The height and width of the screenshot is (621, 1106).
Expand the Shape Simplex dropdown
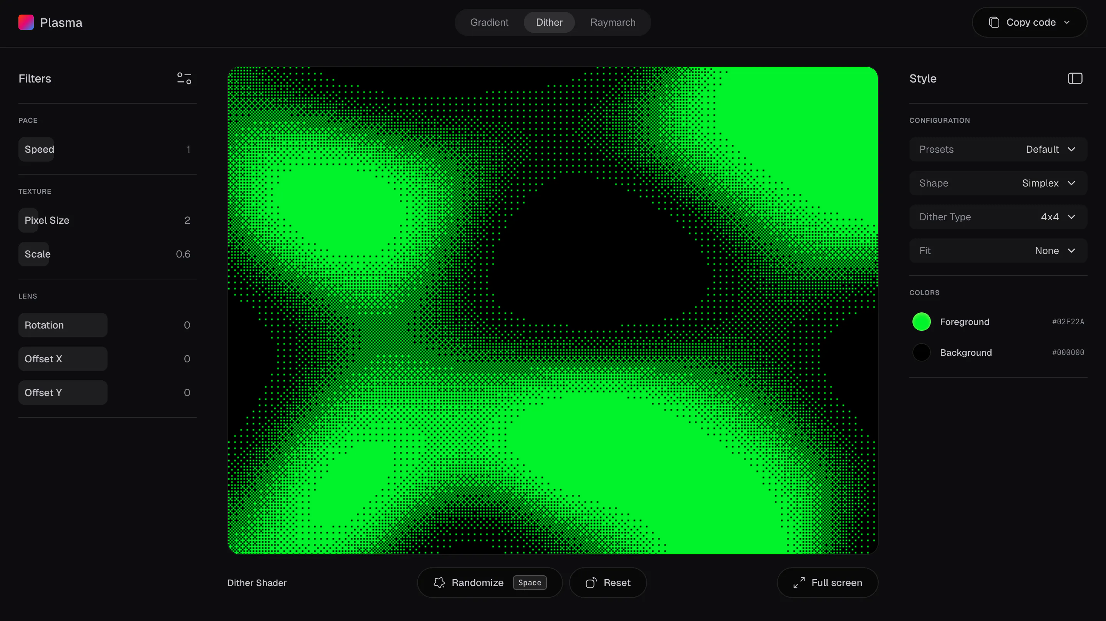998,183
